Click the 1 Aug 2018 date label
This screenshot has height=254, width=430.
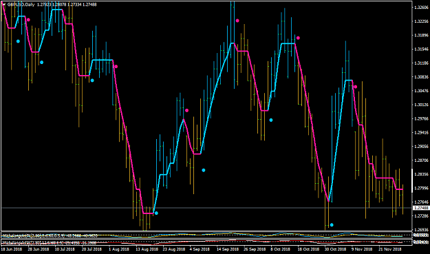[x=119, y=249]
